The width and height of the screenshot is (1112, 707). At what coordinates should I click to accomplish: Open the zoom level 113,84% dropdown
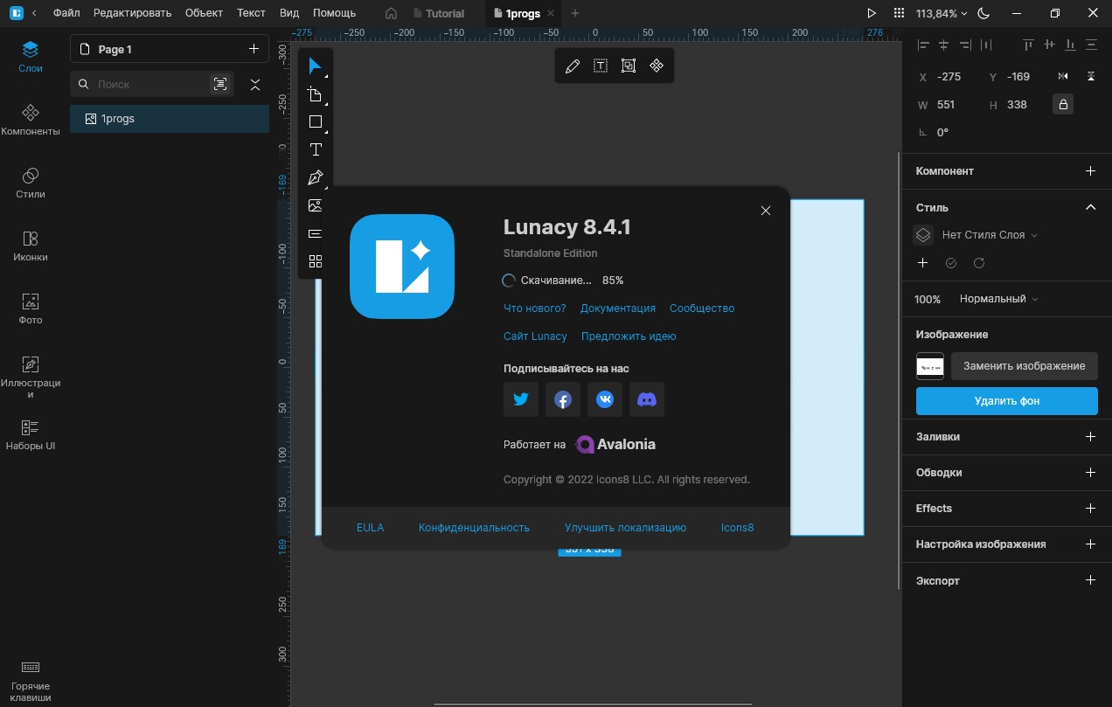tap(942, 13)
